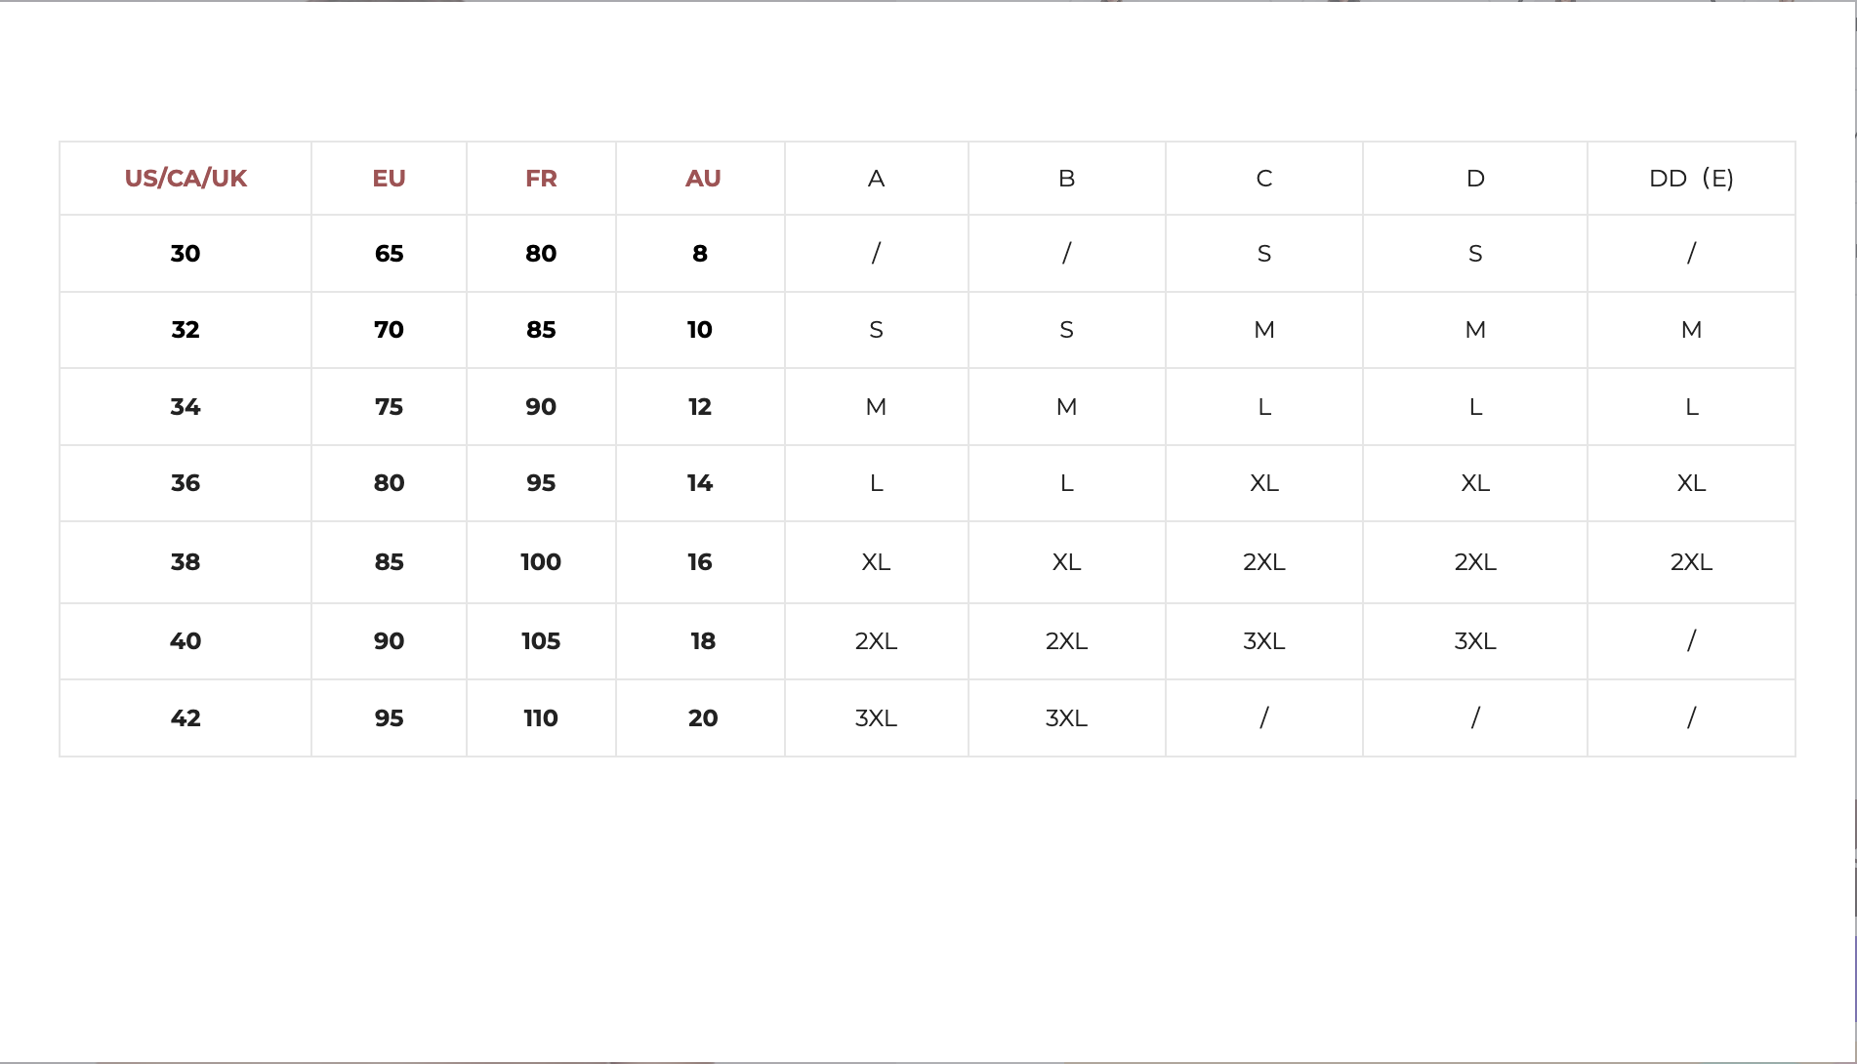Select the EU column header
The width and height of the screenshot is (1857, 1064).
tap(389, 179)
